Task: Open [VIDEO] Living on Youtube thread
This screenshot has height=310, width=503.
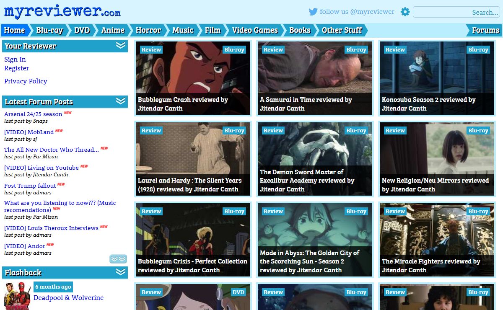Action: [41, 168]
